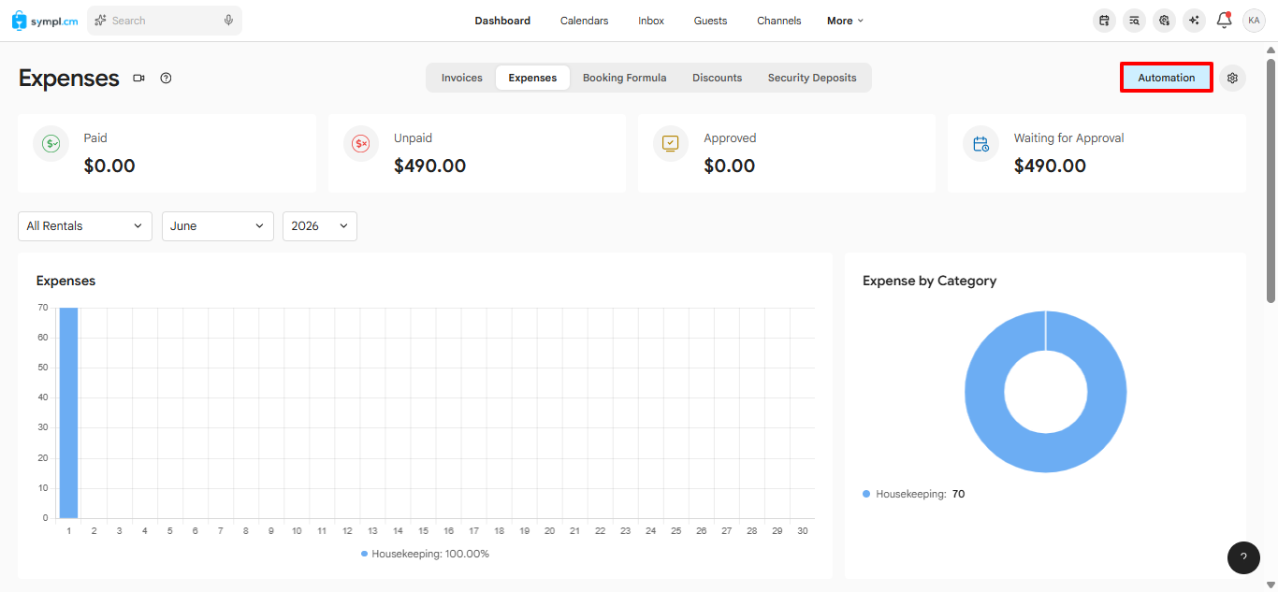1278x592 pixels.
Task: Open the list search icon in header
Action: 1135,21
